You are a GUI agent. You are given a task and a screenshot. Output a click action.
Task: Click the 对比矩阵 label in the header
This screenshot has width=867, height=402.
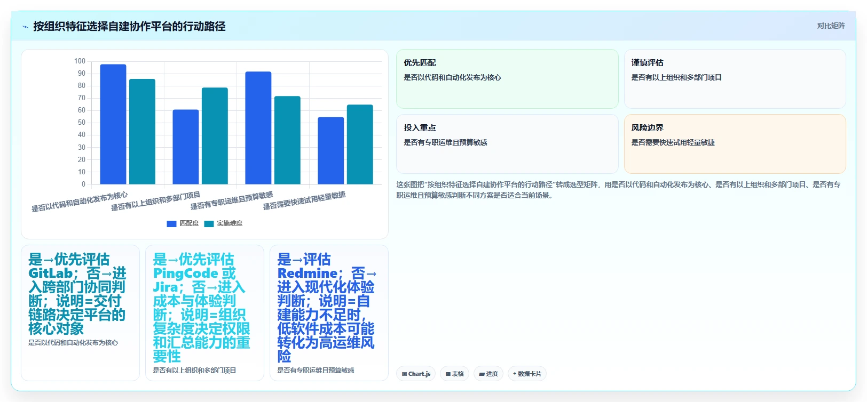(x=831, y=26)
